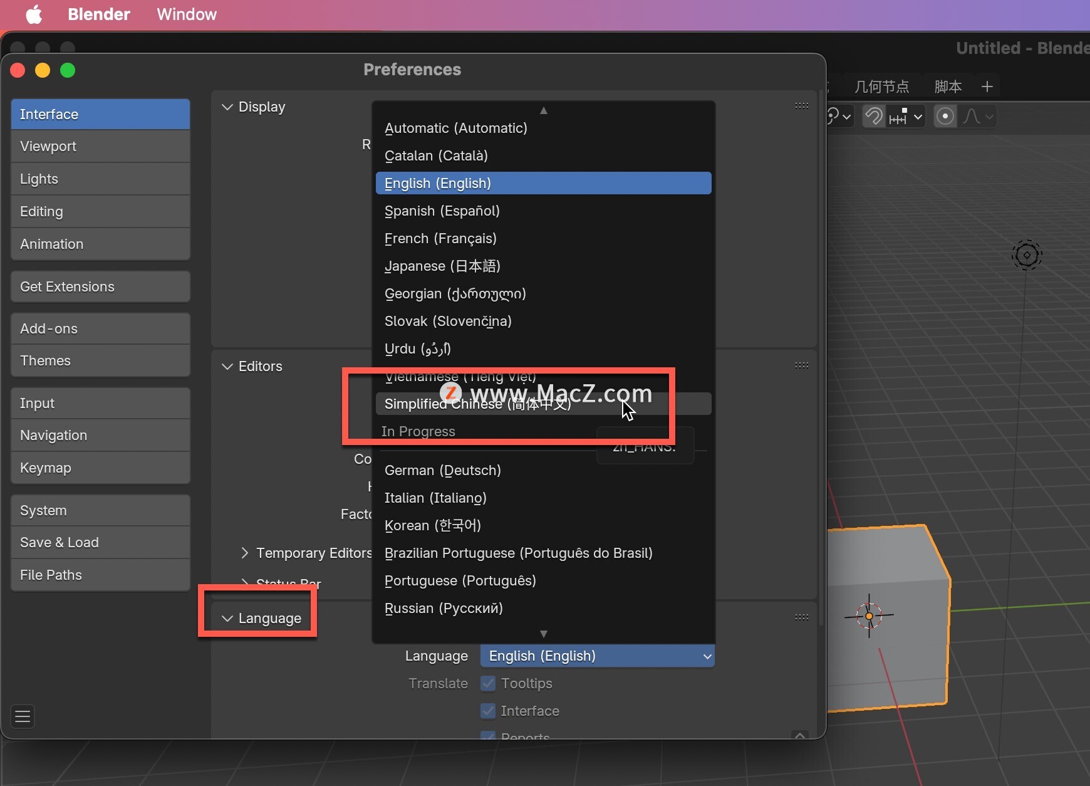Open 脚本 workspace tab in Blender window
Viewport: 1090px width, 786px height.
pos(948,86)
